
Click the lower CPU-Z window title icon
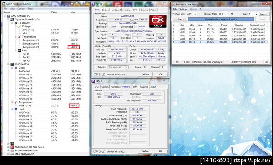pyautogui.click(x=93, y=81)
